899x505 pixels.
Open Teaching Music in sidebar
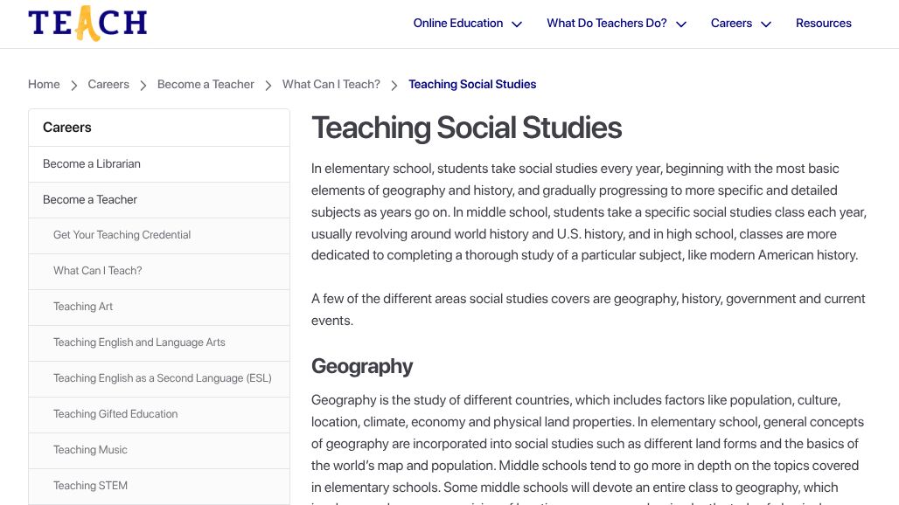coord(159,450)
